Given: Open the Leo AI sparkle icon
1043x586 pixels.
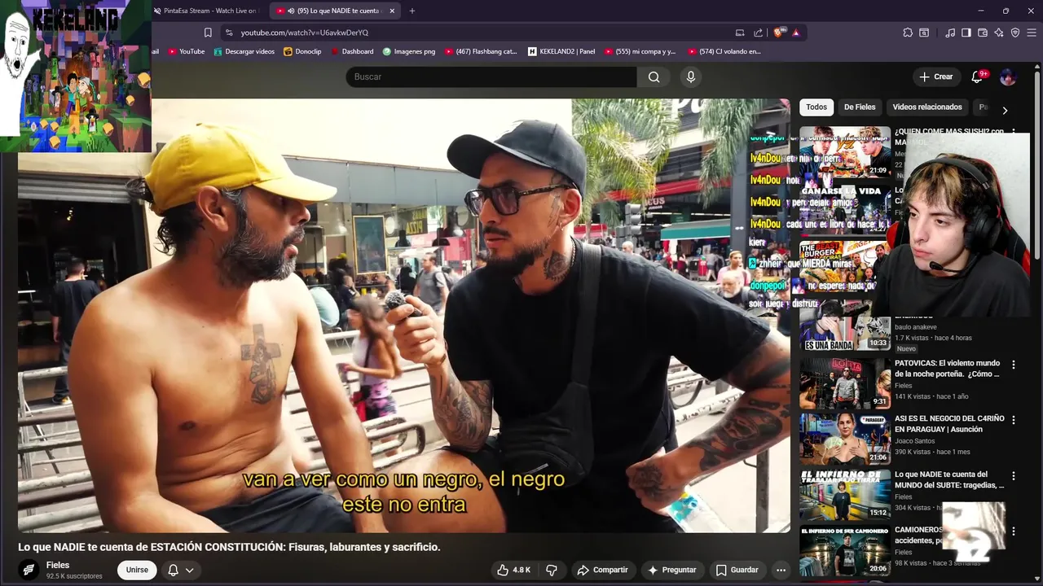Looking at the screenshot, I should coord(999,33).
